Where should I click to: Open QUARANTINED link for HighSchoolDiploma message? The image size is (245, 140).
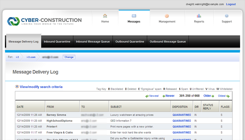click(x=182, y=121)
